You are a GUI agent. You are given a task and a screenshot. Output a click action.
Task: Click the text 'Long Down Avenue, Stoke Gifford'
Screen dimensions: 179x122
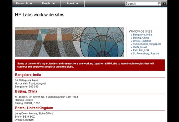(x=34, y=114)
